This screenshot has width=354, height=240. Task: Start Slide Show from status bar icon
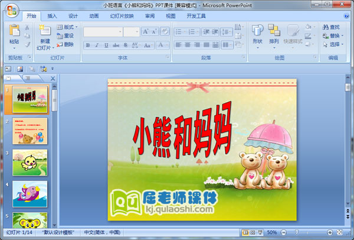pyautogui.click(x=260, y=232)
